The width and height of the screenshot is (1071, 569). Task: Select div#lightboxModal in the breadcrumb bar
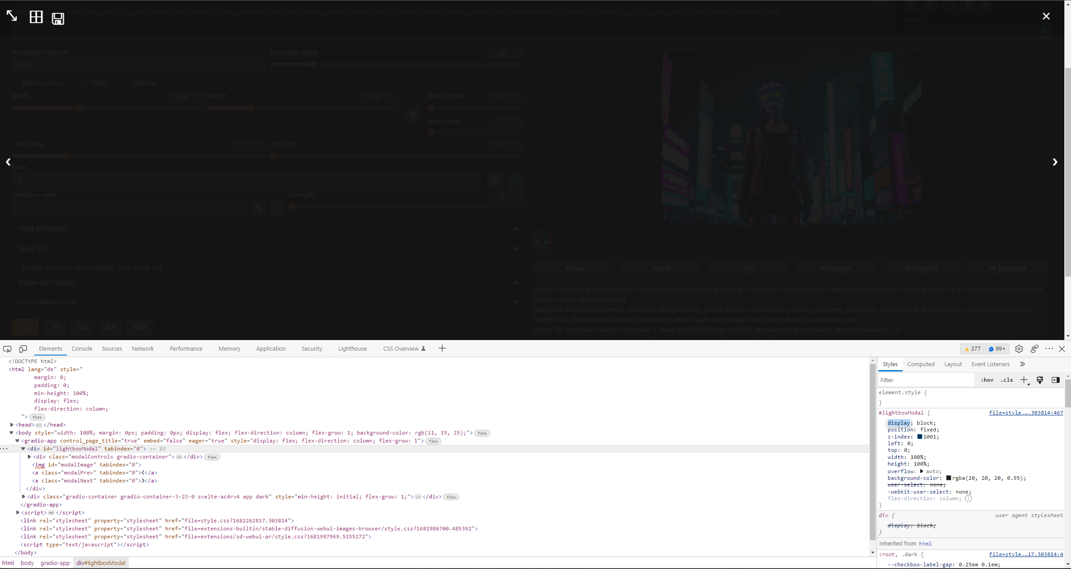101,563
